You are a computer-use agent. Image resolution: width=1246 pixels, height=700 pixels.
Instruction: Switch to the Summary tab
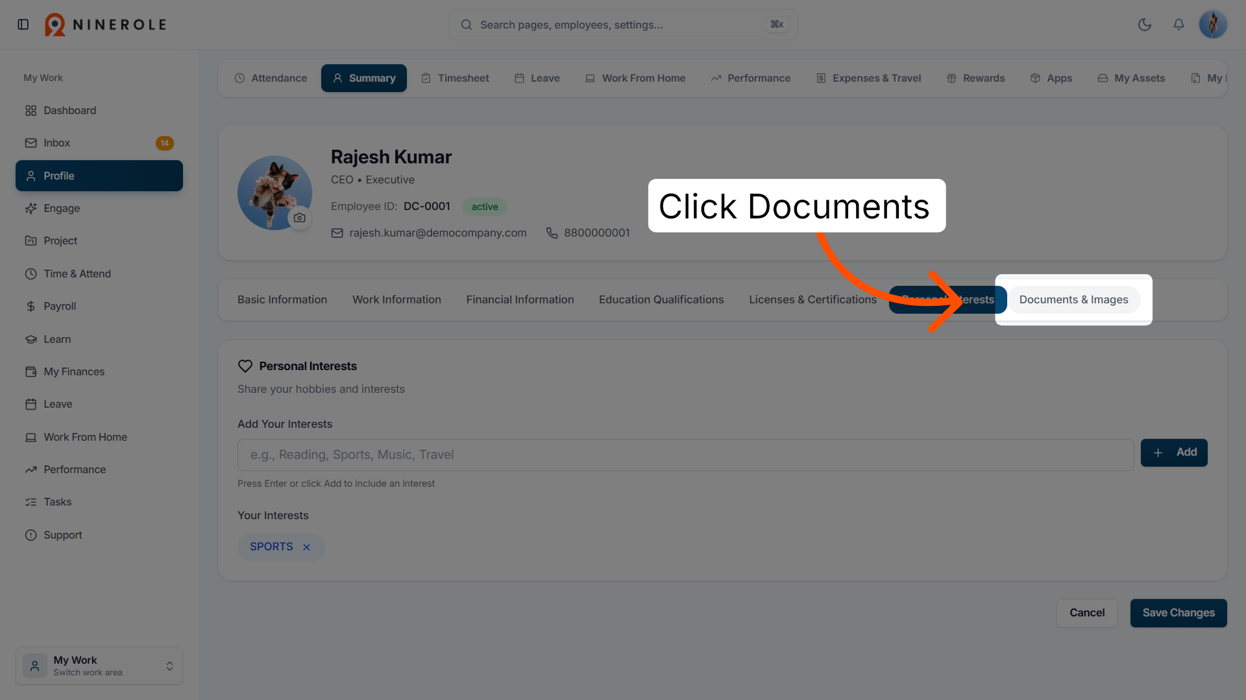click(364, 78)
